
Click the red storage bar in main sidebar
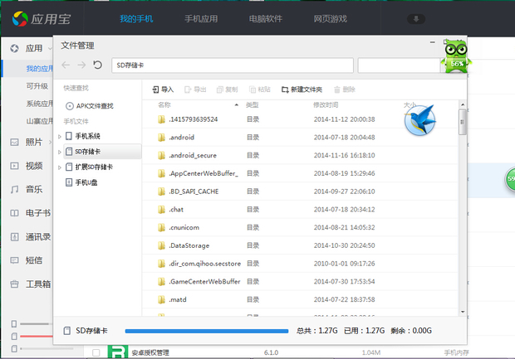point(36,337)
